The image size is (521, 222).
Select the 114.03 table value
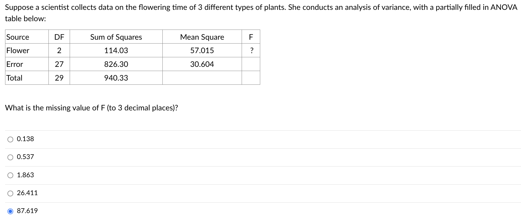coord(116,50)
